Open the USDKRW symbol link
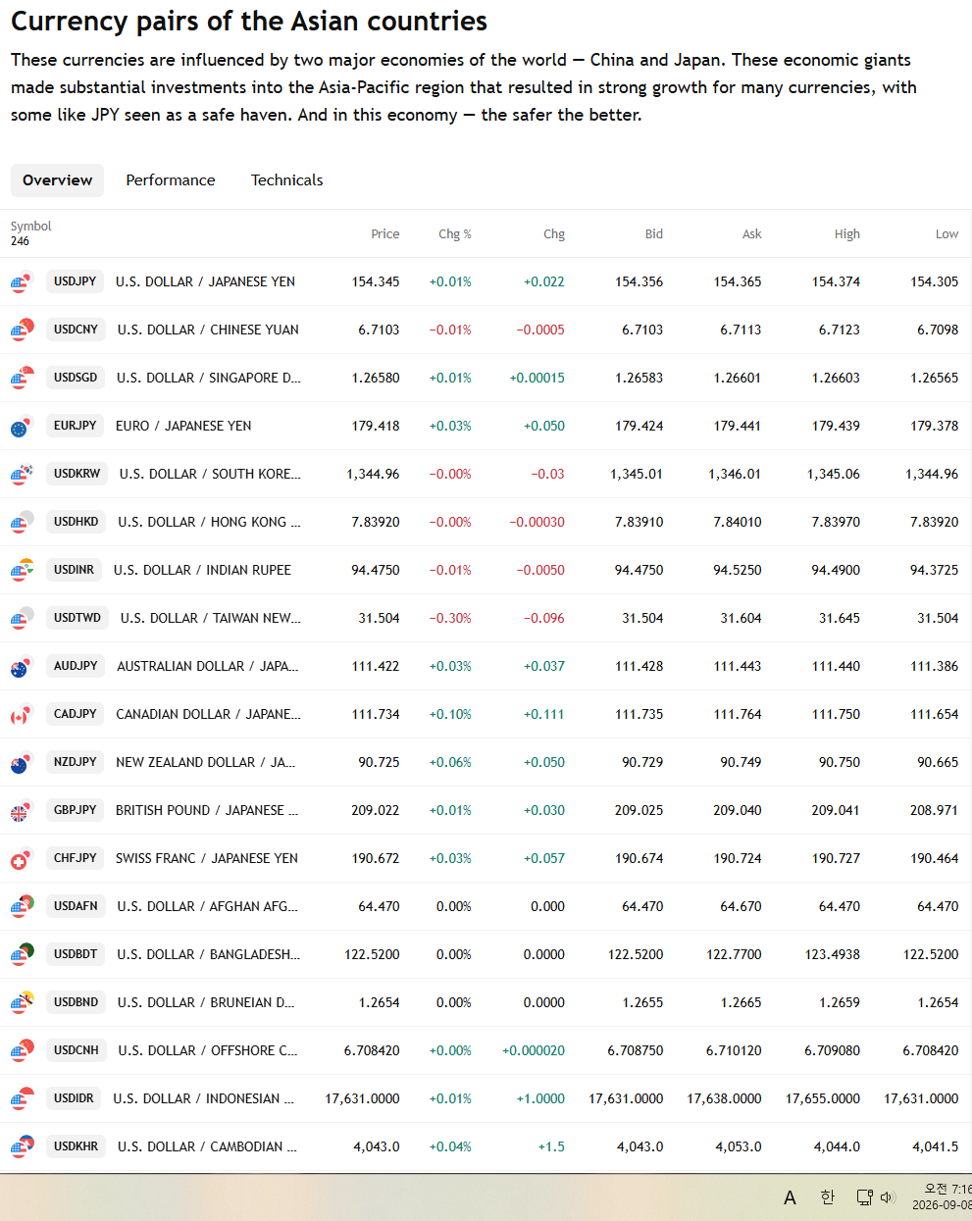 coord(77,474)
